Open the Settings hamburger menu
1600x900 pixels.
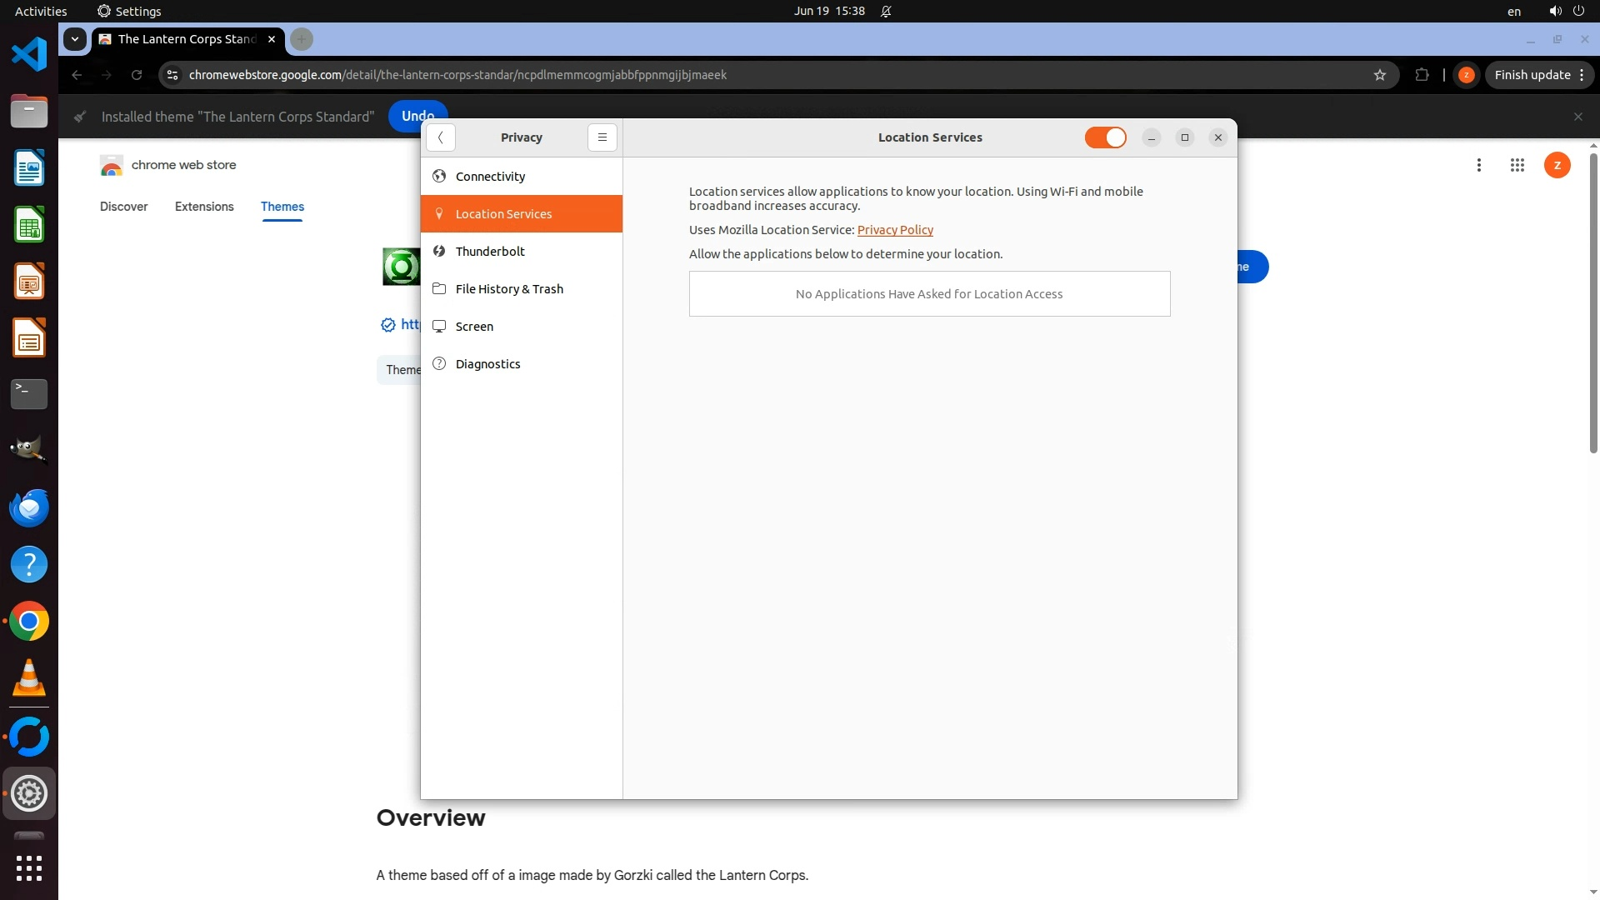[x=602, y=137]
